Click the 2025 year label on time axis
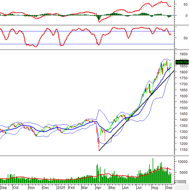This screenshot has width=189, height=190. [61, 188]
